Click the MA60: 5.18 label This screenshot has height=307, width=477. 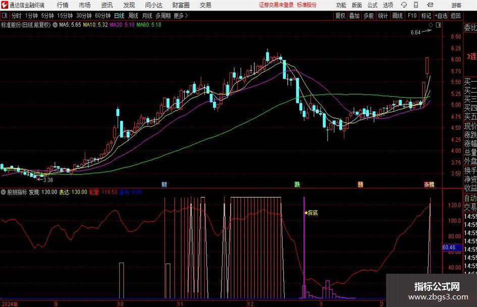coord(149,25)
